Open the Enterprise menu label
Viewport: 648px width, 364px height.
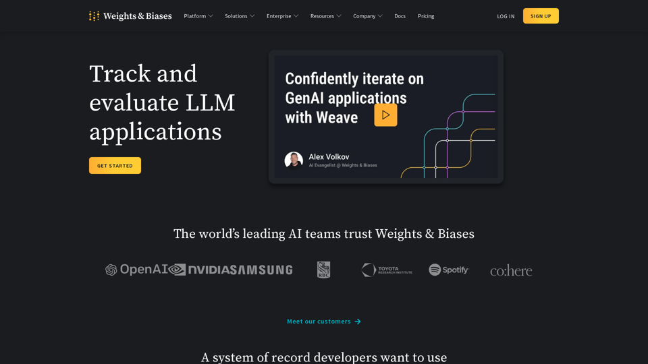click(x=279, y=16)
